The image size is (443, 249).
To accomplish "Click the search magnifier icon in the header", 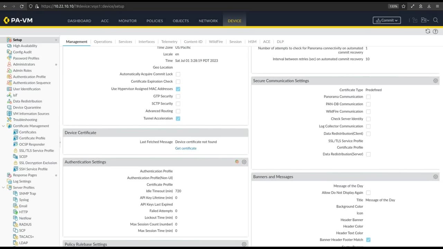I will coord(436,20).
